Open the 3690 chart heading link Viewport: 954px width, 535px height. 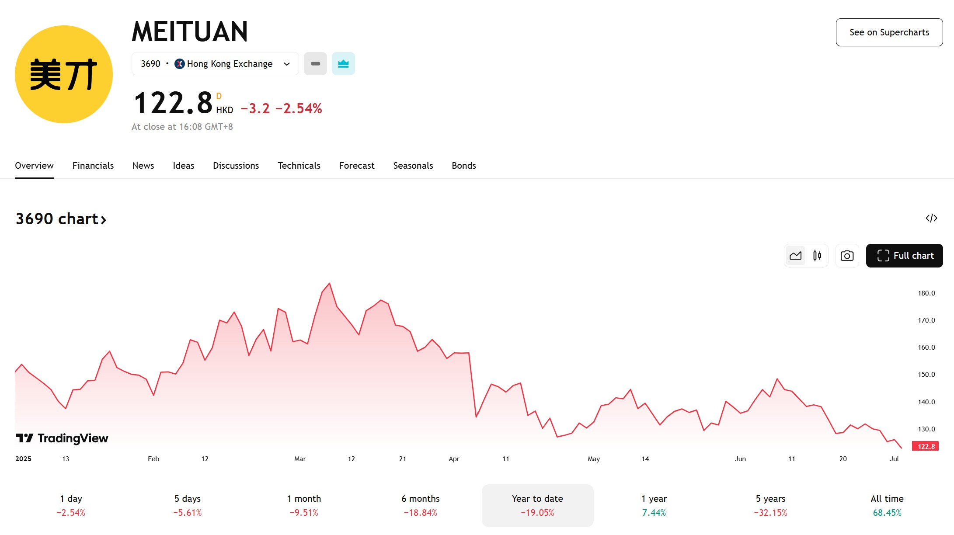(x=61, y=219)
